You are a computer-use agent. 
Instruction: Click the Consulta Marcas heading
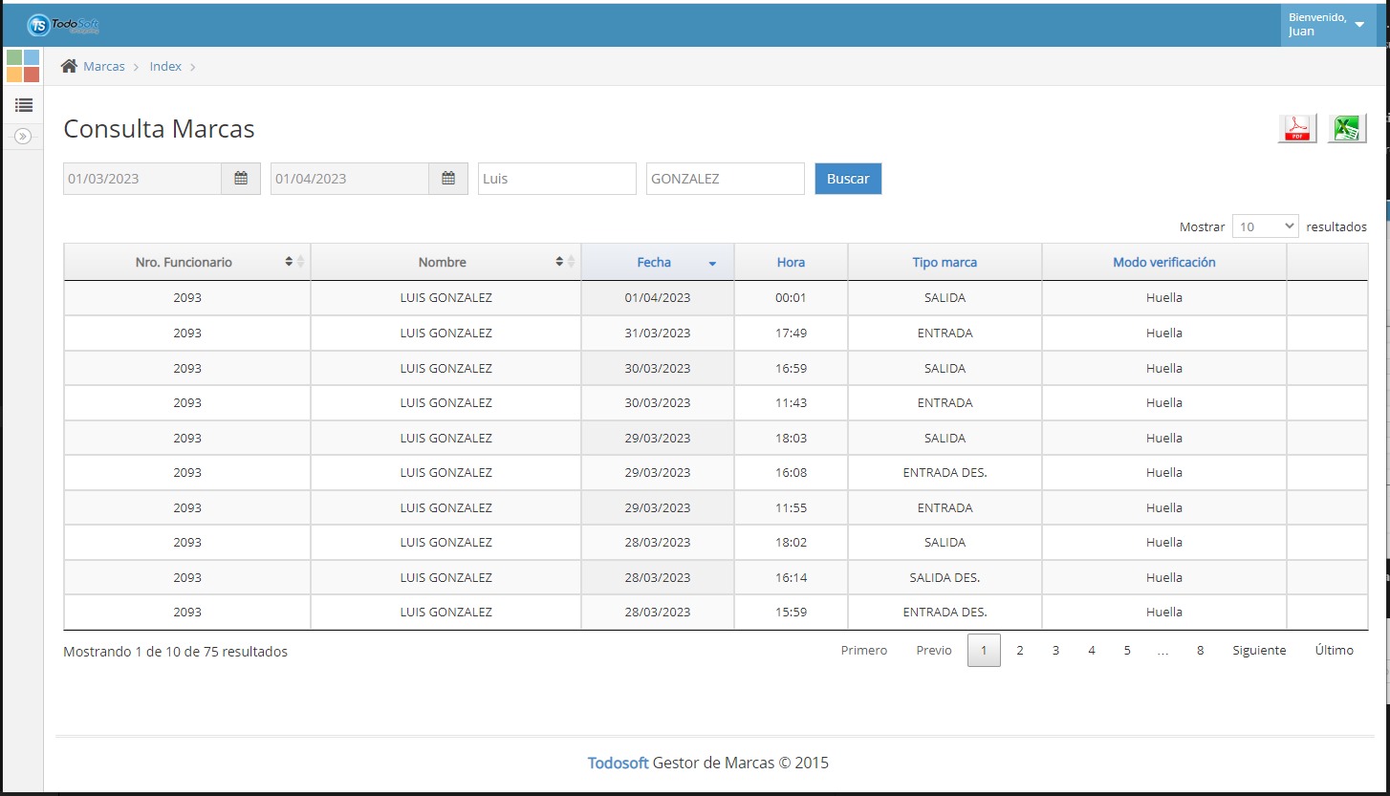[159, 129]
